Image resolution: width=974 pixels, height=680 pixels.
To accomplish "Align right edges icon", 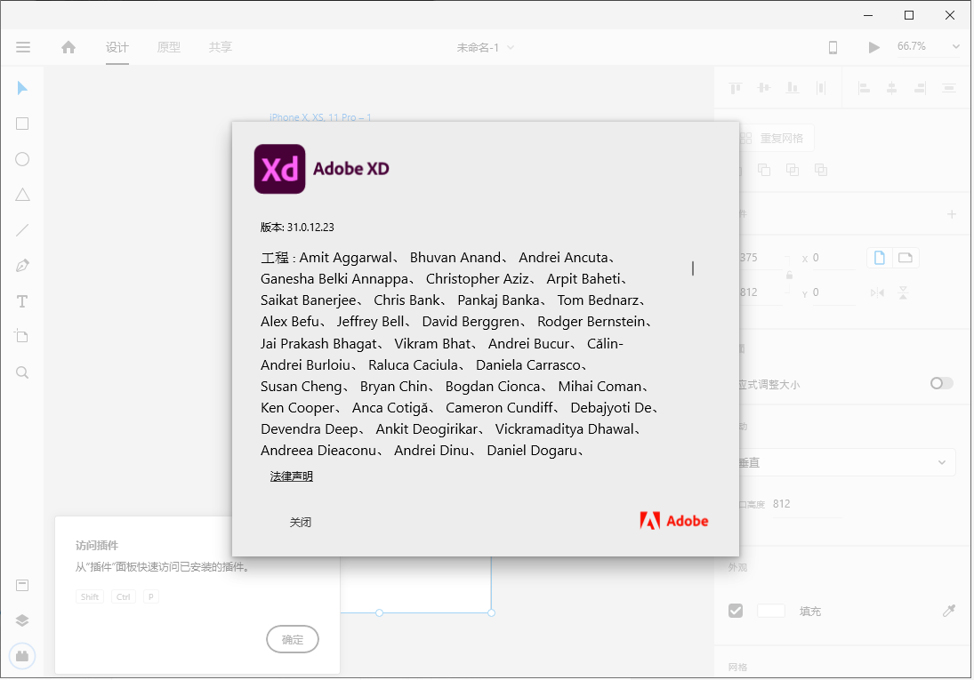I will [x=920, y=88].
